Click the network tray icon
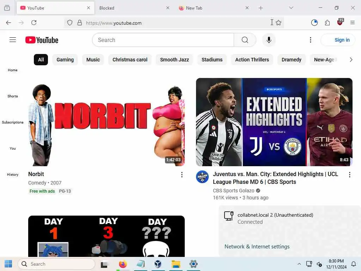The height and width of the screenshot is (271, 361). tap(309, 264)
